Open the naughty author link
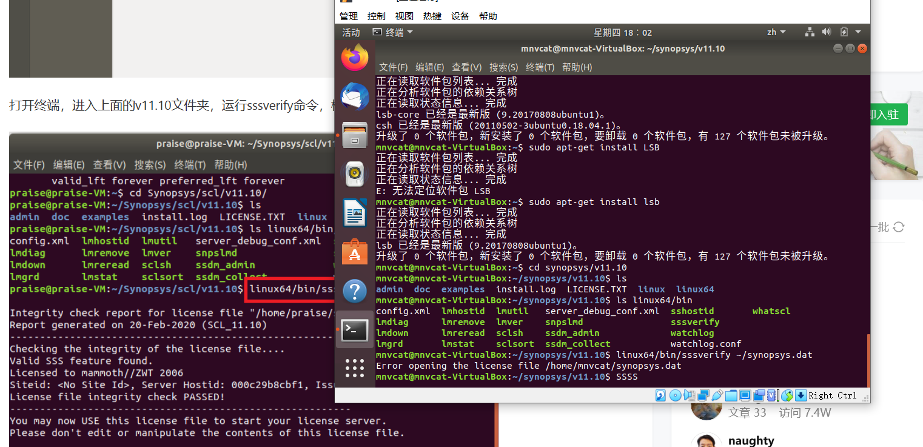The width and height of the screenshot is (923, 447). 751,441
